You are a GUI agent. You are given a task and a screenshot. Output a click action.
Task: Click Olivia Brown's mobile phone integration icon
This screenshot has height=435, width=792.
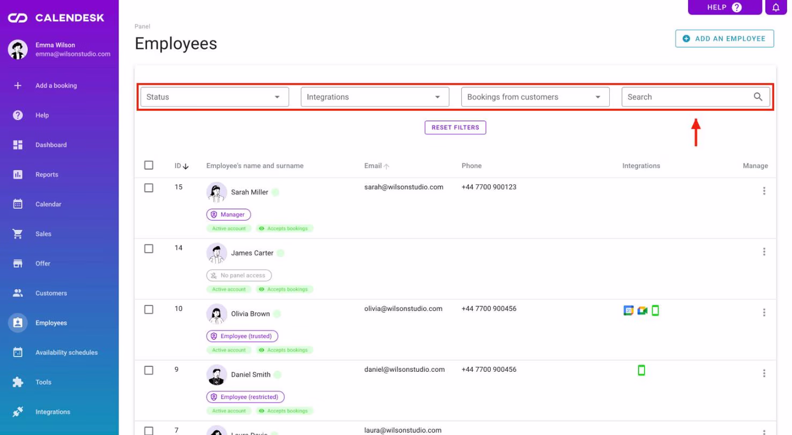click(x=655, y=310)
